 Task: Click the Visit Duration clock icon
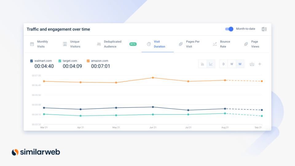[149, 44]
